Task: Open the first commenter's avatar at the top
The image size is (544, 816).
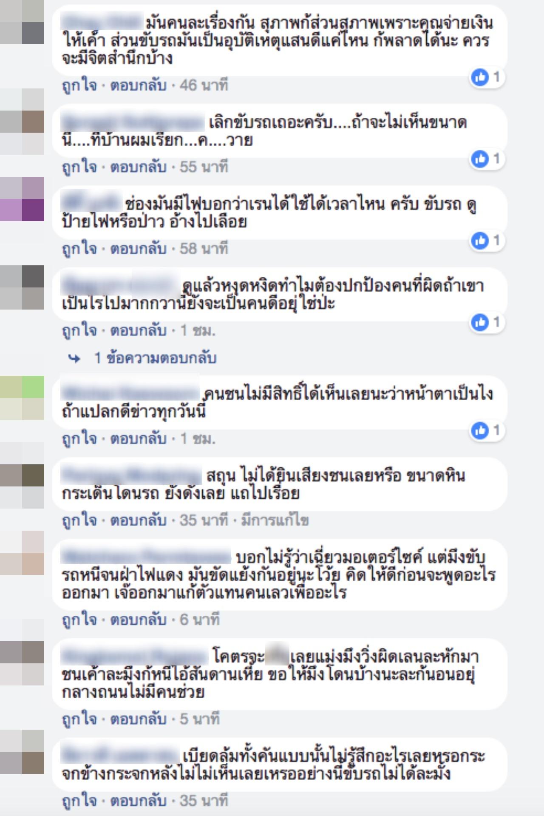Action: point(22,22)
